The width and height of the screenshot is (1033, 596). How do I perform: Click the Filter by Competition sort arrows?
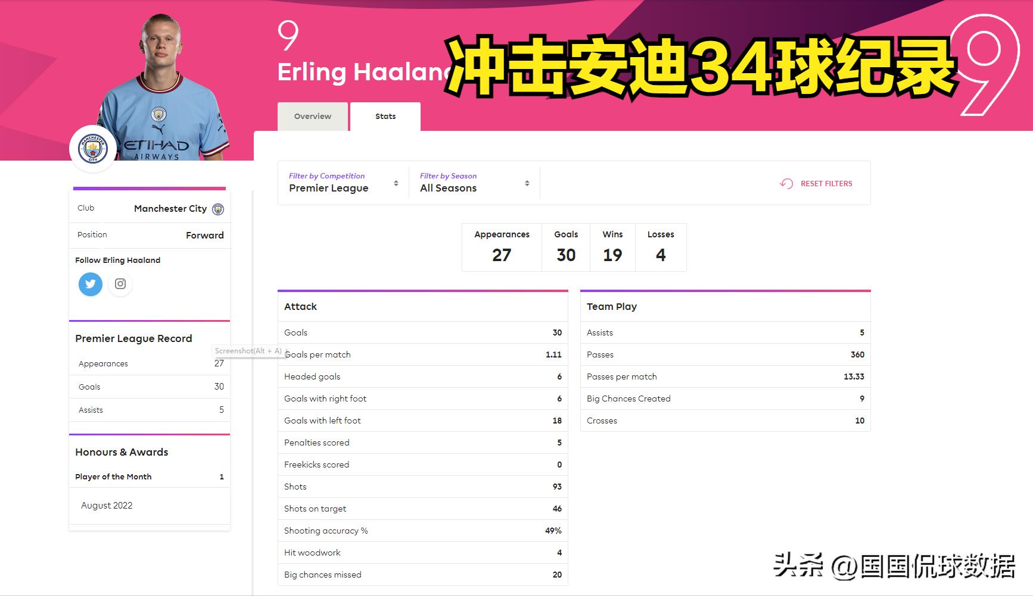[x=396, y=183]
